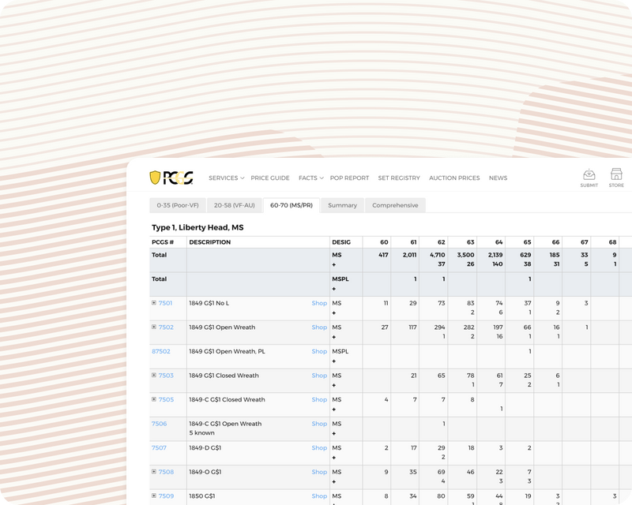Viewport: 632px width, 505px height.
Task: Switch to 20-58 (VF-AU) tab
Action: click(234, 205)
